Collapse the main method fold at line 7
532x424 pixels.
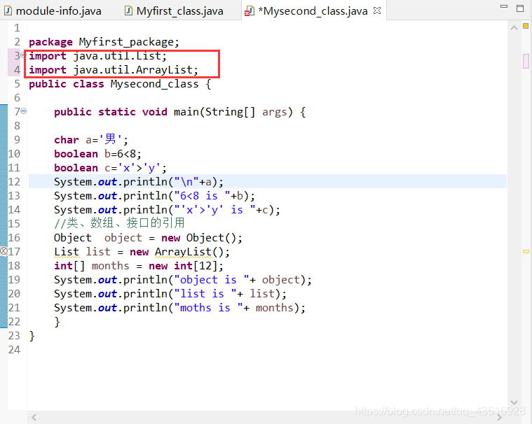(24, 111)
